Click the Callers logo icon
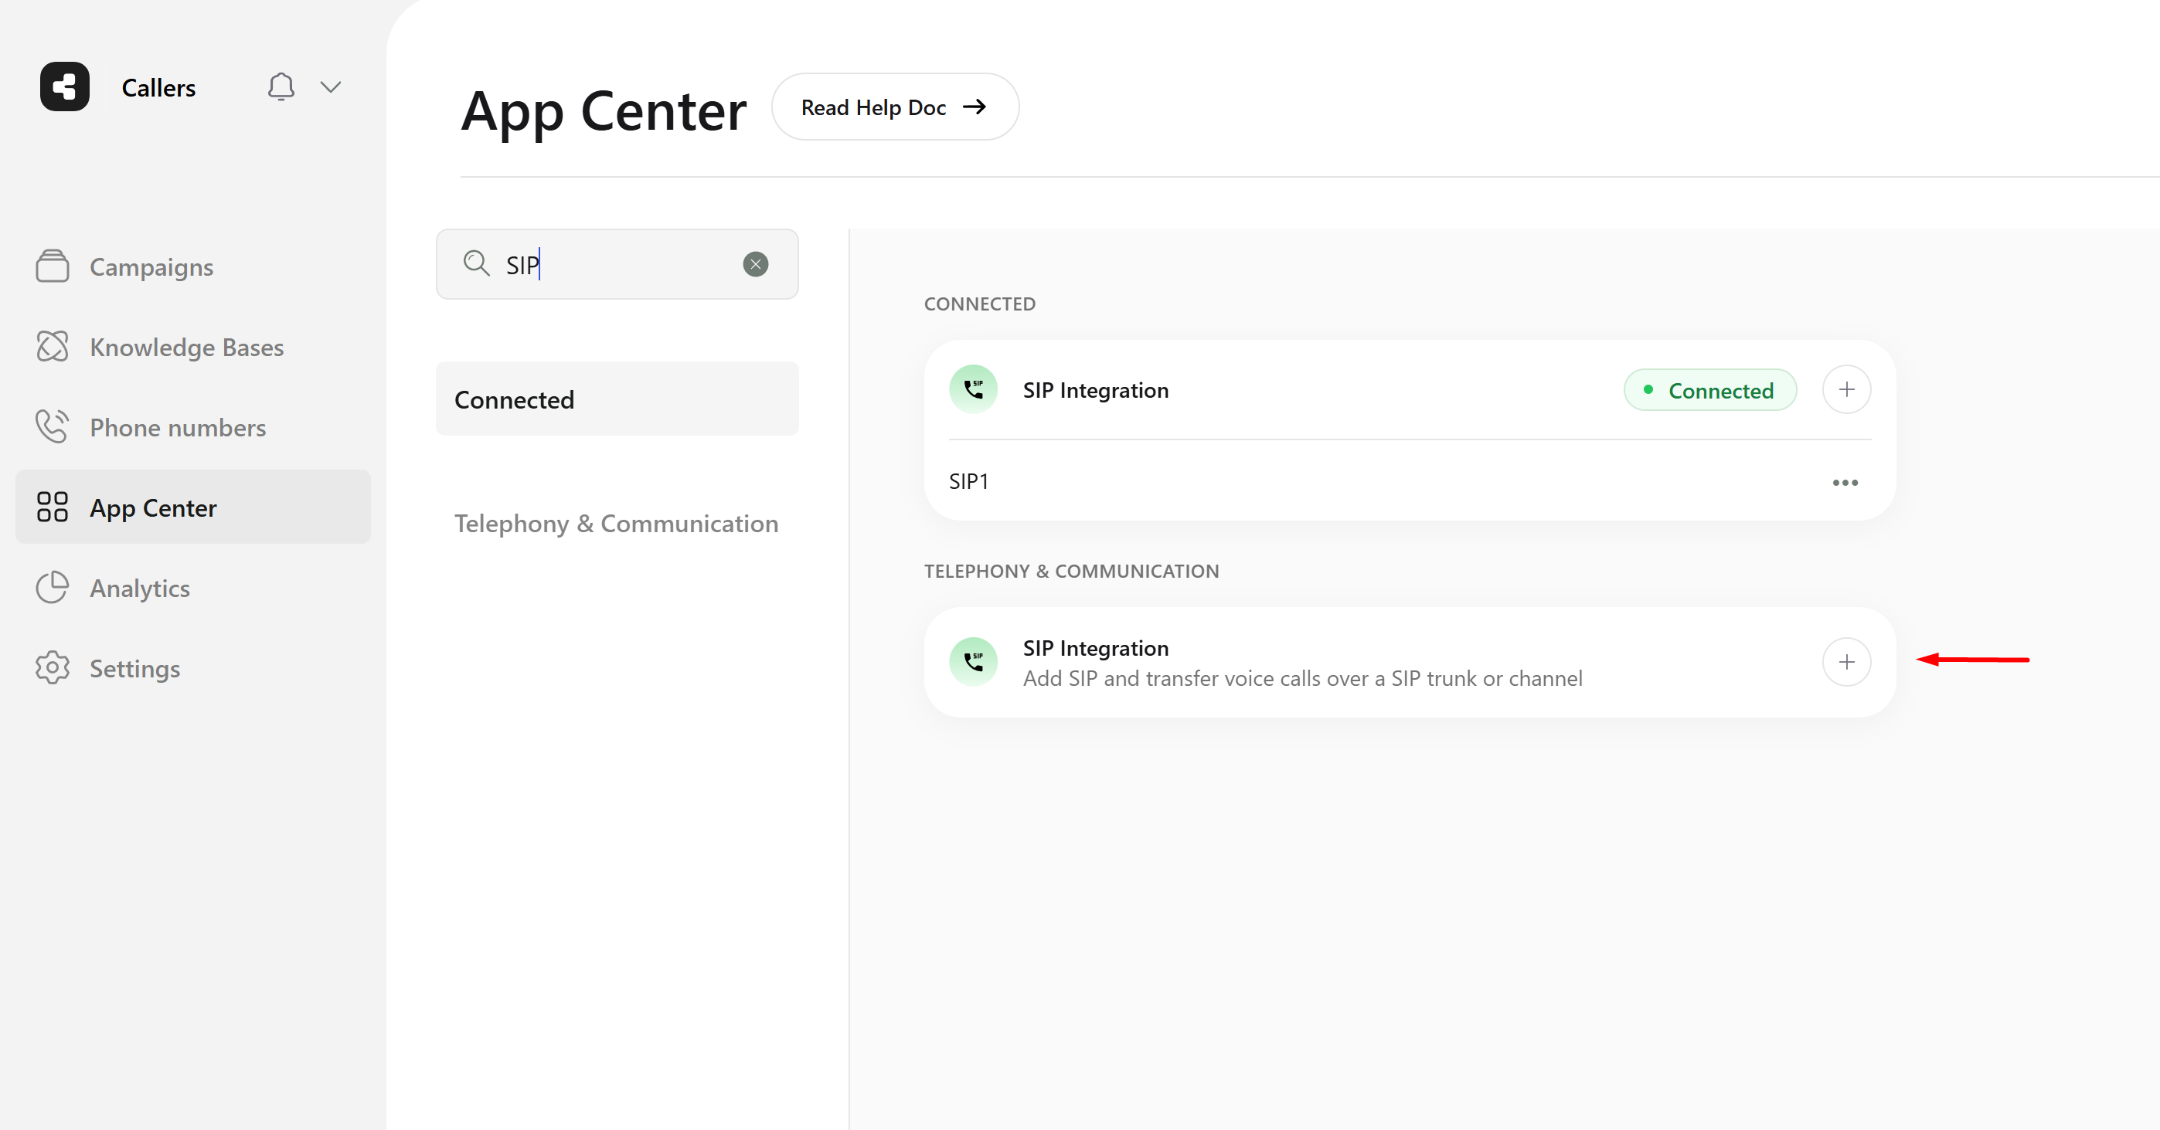 point(65,87)
